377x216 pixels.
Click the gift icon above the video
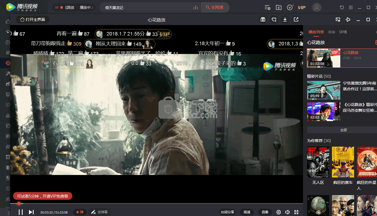pyautogui.click(x=263, y=20)
